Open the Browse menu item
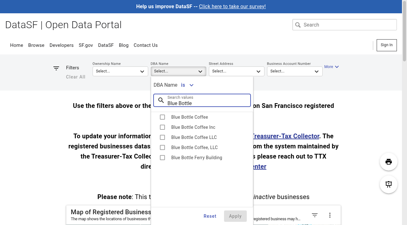407x225 pixels. click(x=36, y=45)
